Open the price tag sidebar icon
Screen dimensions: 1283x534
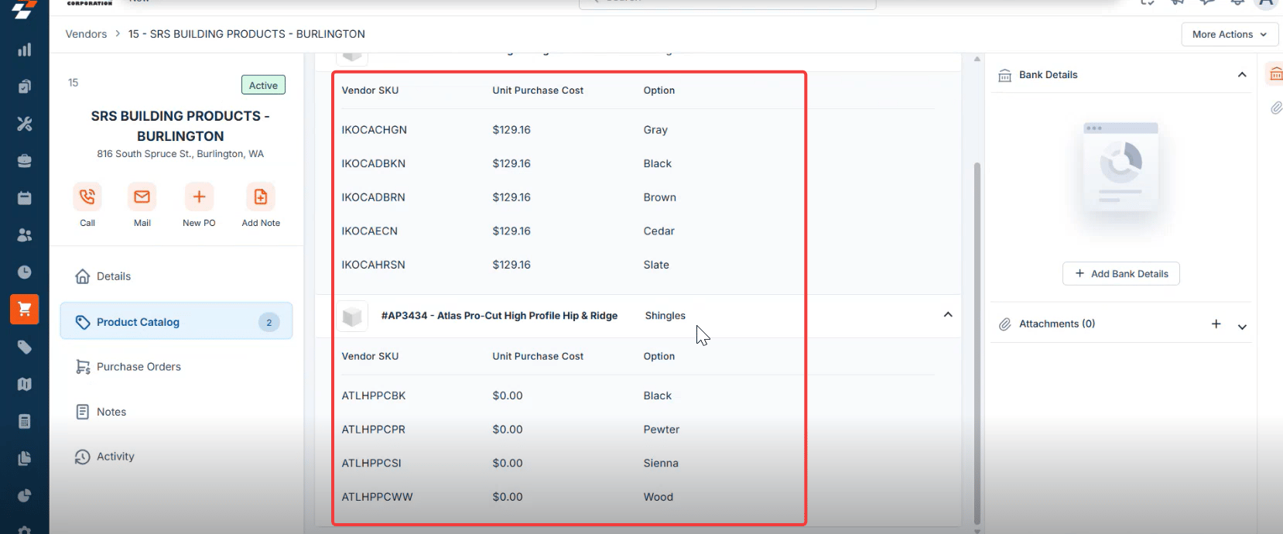click(25, 347)
